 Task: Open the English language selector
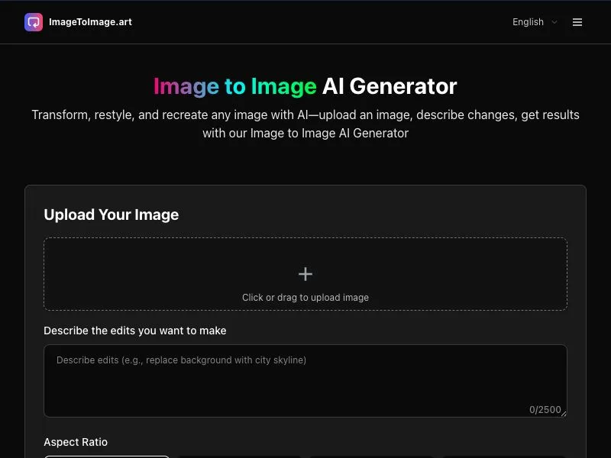tap(535, 22)
